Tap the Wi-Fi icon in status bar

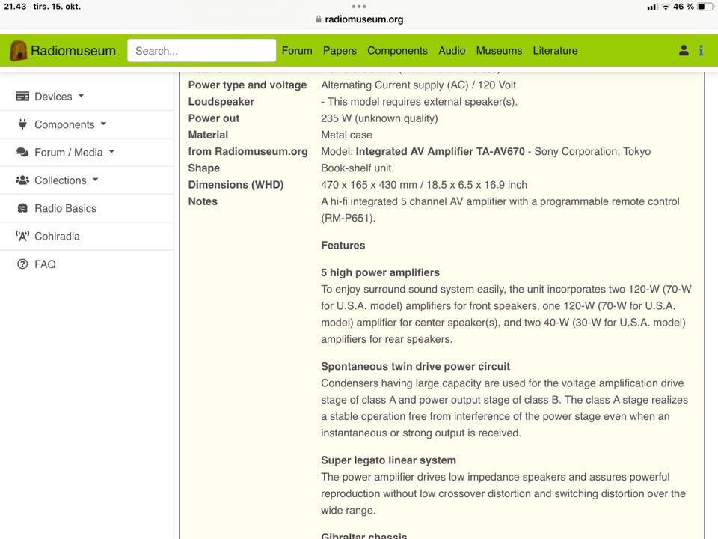[666, 7]
